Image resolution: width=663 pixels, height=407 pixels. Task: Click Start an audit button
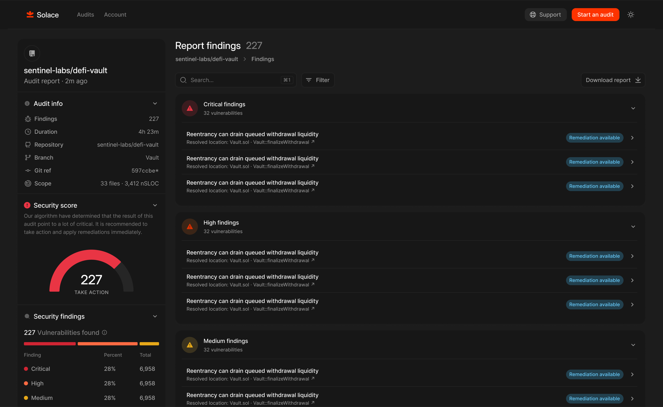(x=595, y=15)
